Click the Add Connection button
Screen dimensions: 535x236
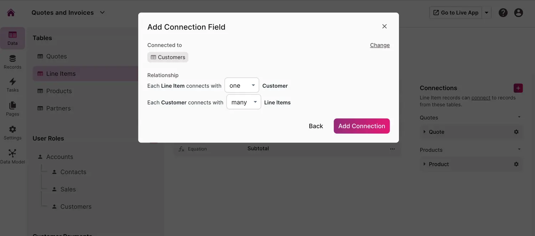(362, 126)
